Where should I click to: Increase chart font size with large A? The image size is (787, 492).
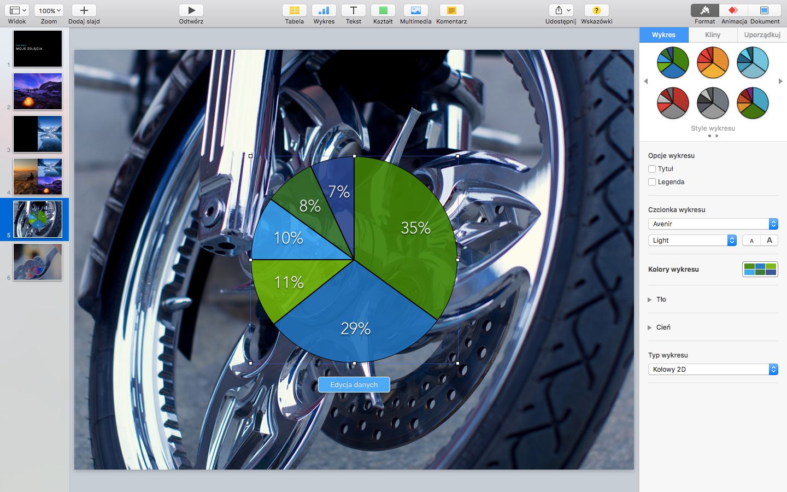click(x=770, y=240)
